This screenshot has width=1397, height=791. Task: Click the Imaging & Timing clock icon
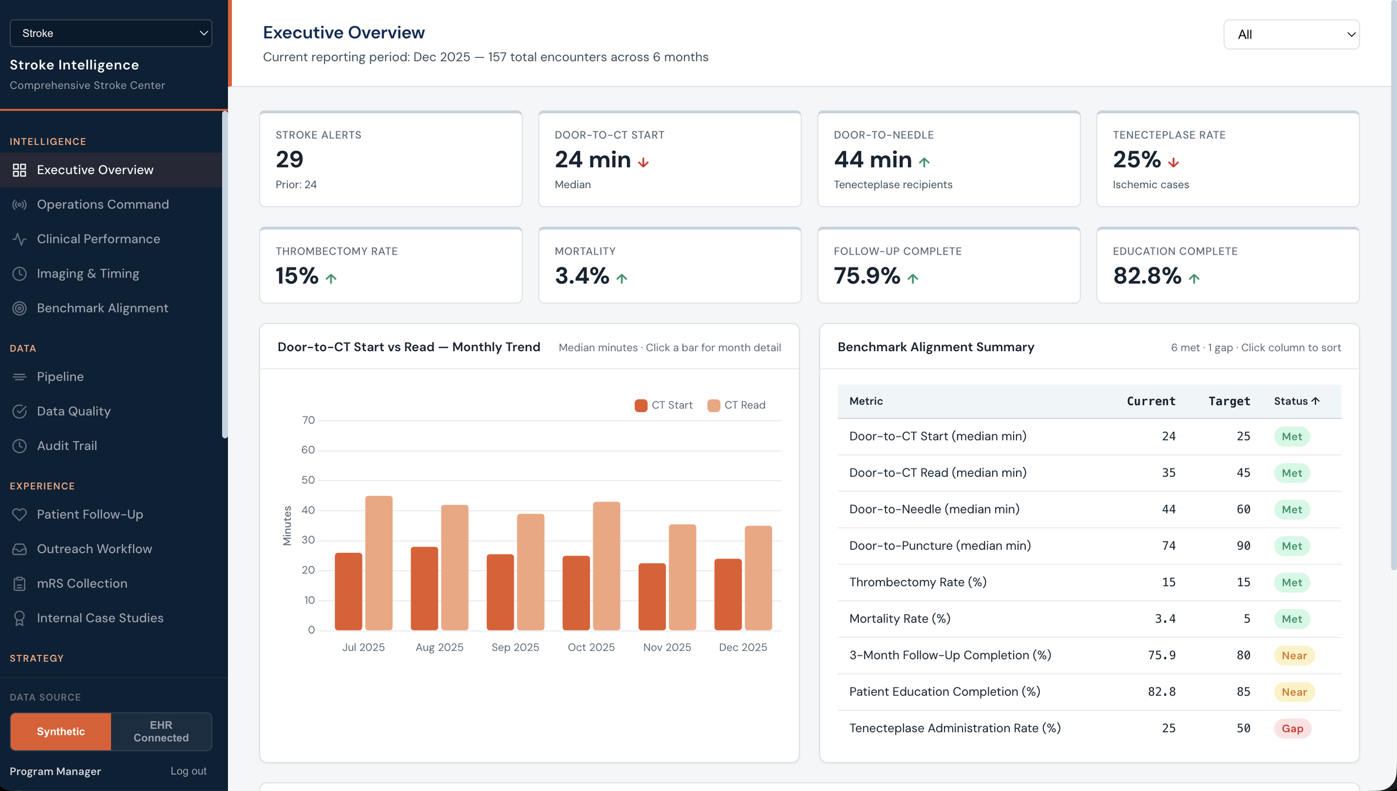[x=20, y=274]
